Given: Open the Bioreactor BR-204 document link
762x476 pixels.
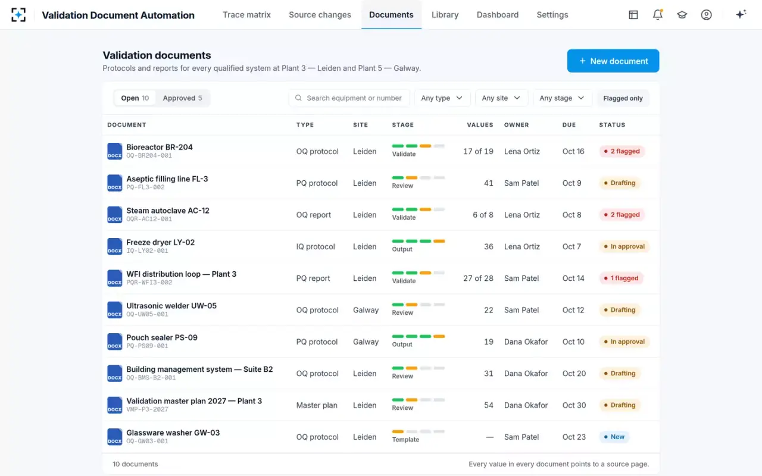Looking at the screenshot, I should (x=160, y=147).
